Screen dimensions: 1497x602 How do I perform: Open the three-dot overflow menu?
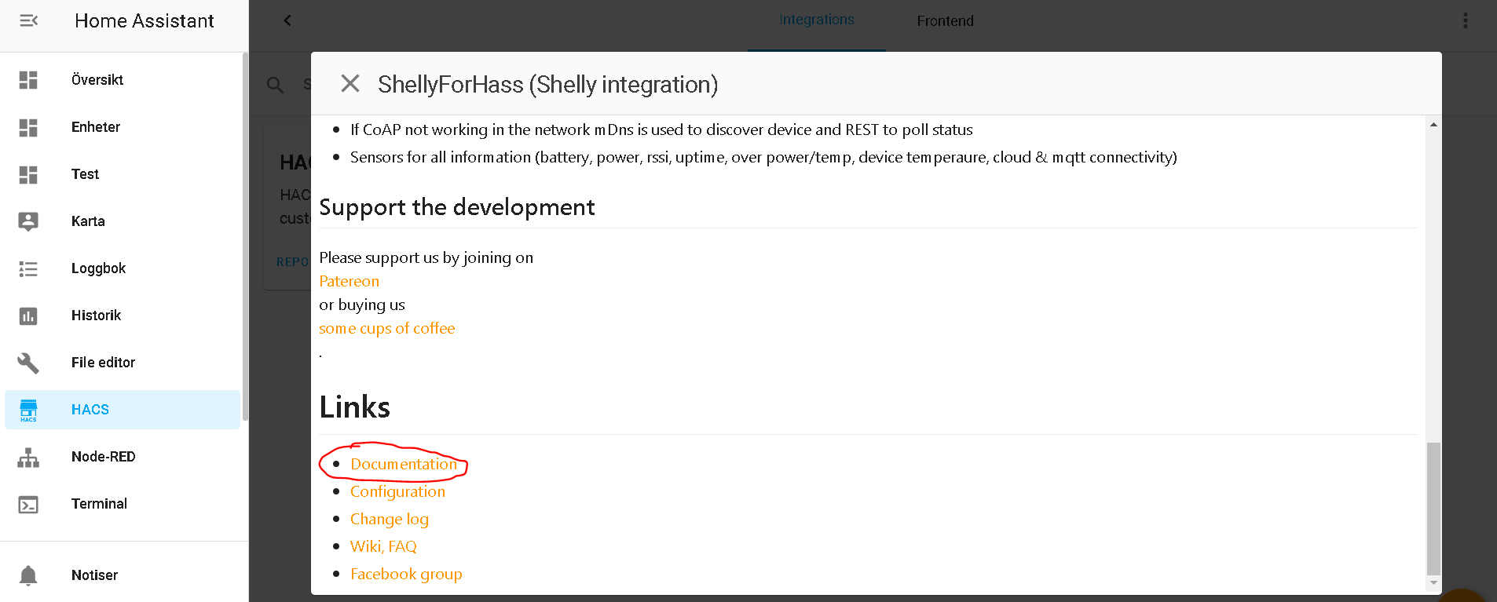click(x=1466, y=20)
